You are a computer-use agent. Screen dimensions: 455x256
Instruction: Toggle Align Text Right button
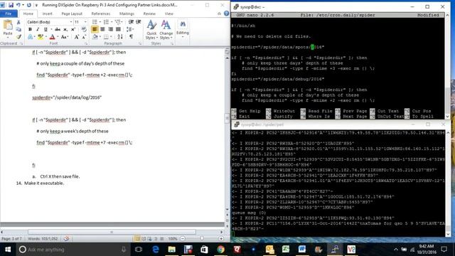(110, 29)
